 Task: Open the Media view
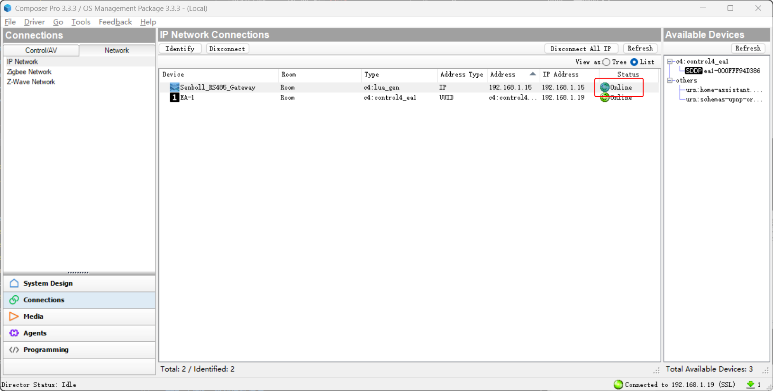(79, 317)
